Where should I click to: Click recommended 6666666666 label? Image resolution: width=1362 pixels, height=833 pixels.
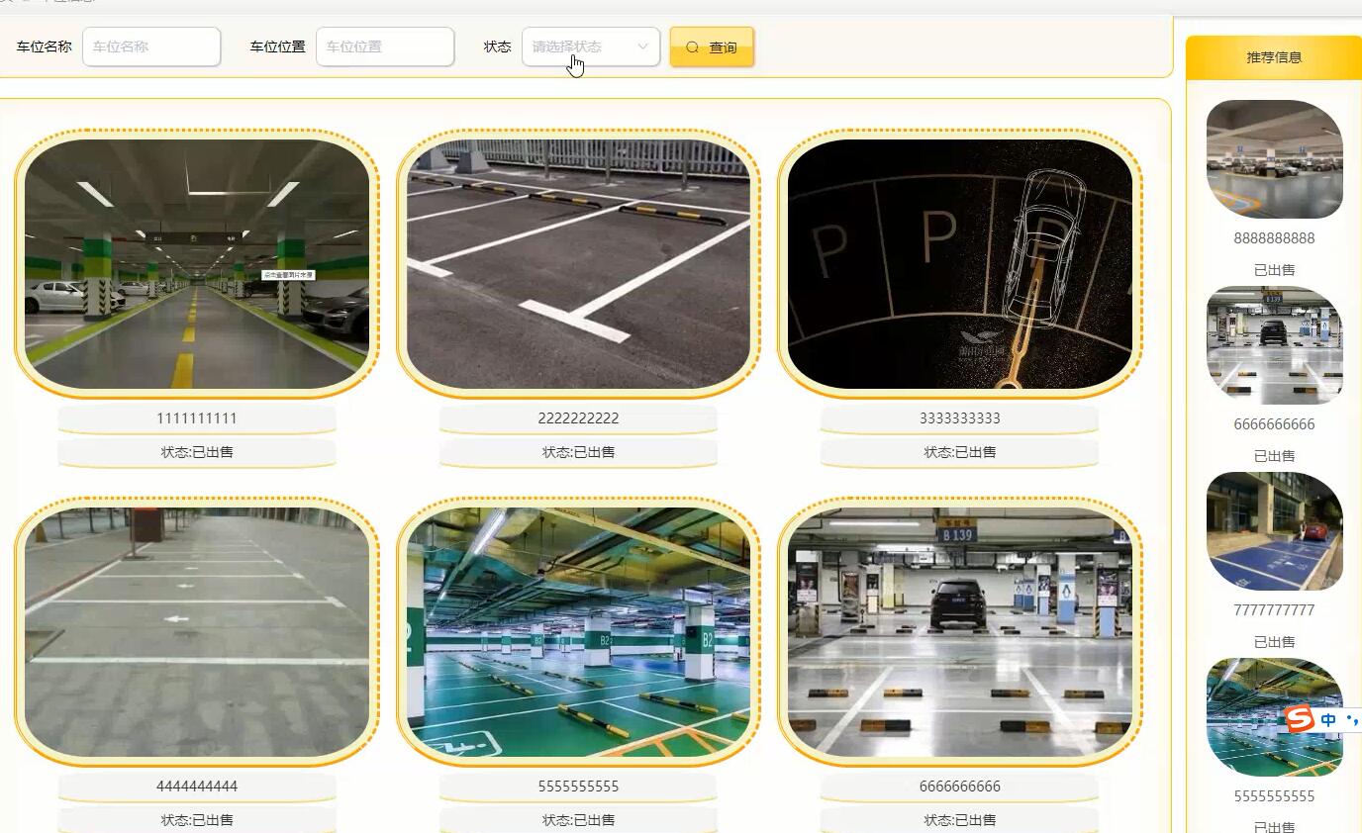pyautogui.click(x=1275, y=424)
